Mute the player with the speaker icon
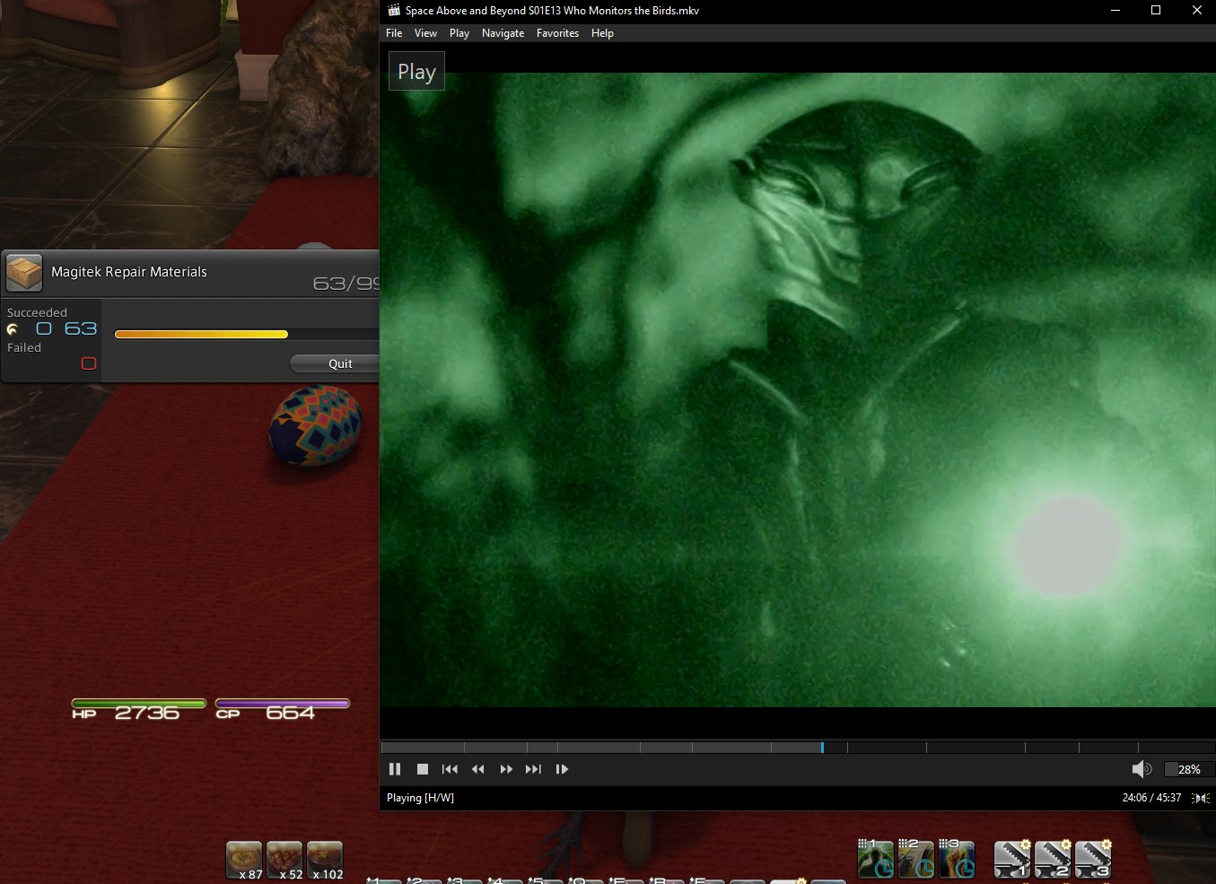Screen dimensions: 1216x884 1142,769
